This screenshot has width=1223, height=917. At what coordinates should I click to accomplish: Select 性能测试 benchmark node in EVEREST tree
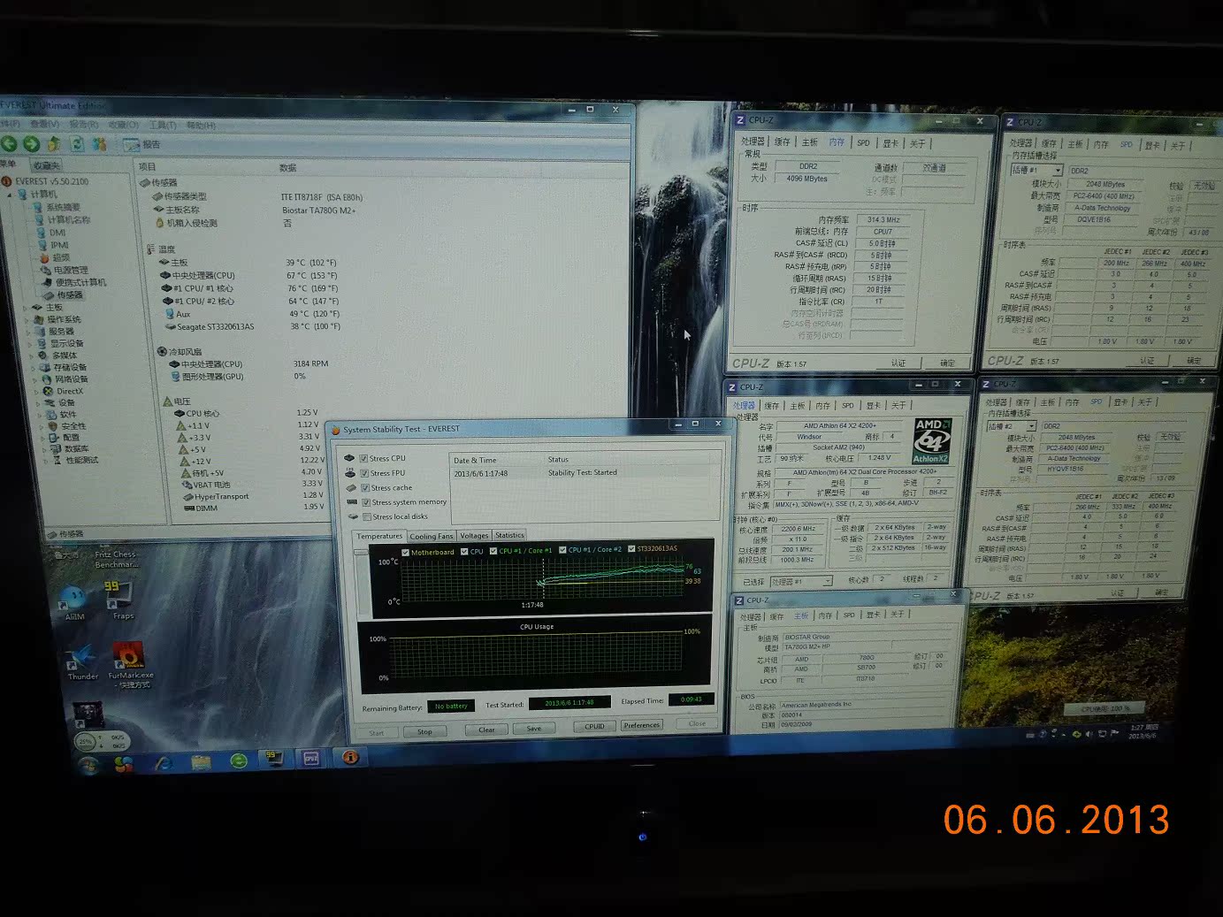click(x=74, y=460)
